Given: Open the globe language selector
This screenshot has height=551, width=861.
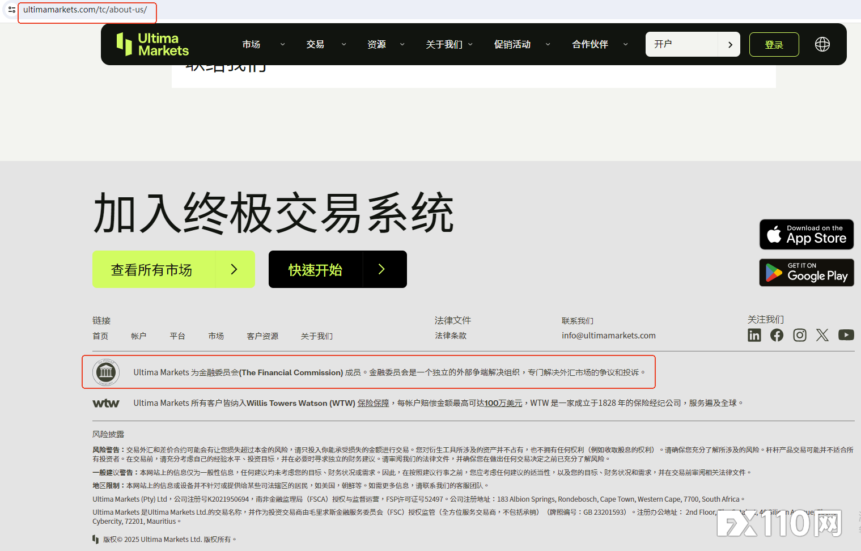Looking at the screenshot, I should point(822,44).
